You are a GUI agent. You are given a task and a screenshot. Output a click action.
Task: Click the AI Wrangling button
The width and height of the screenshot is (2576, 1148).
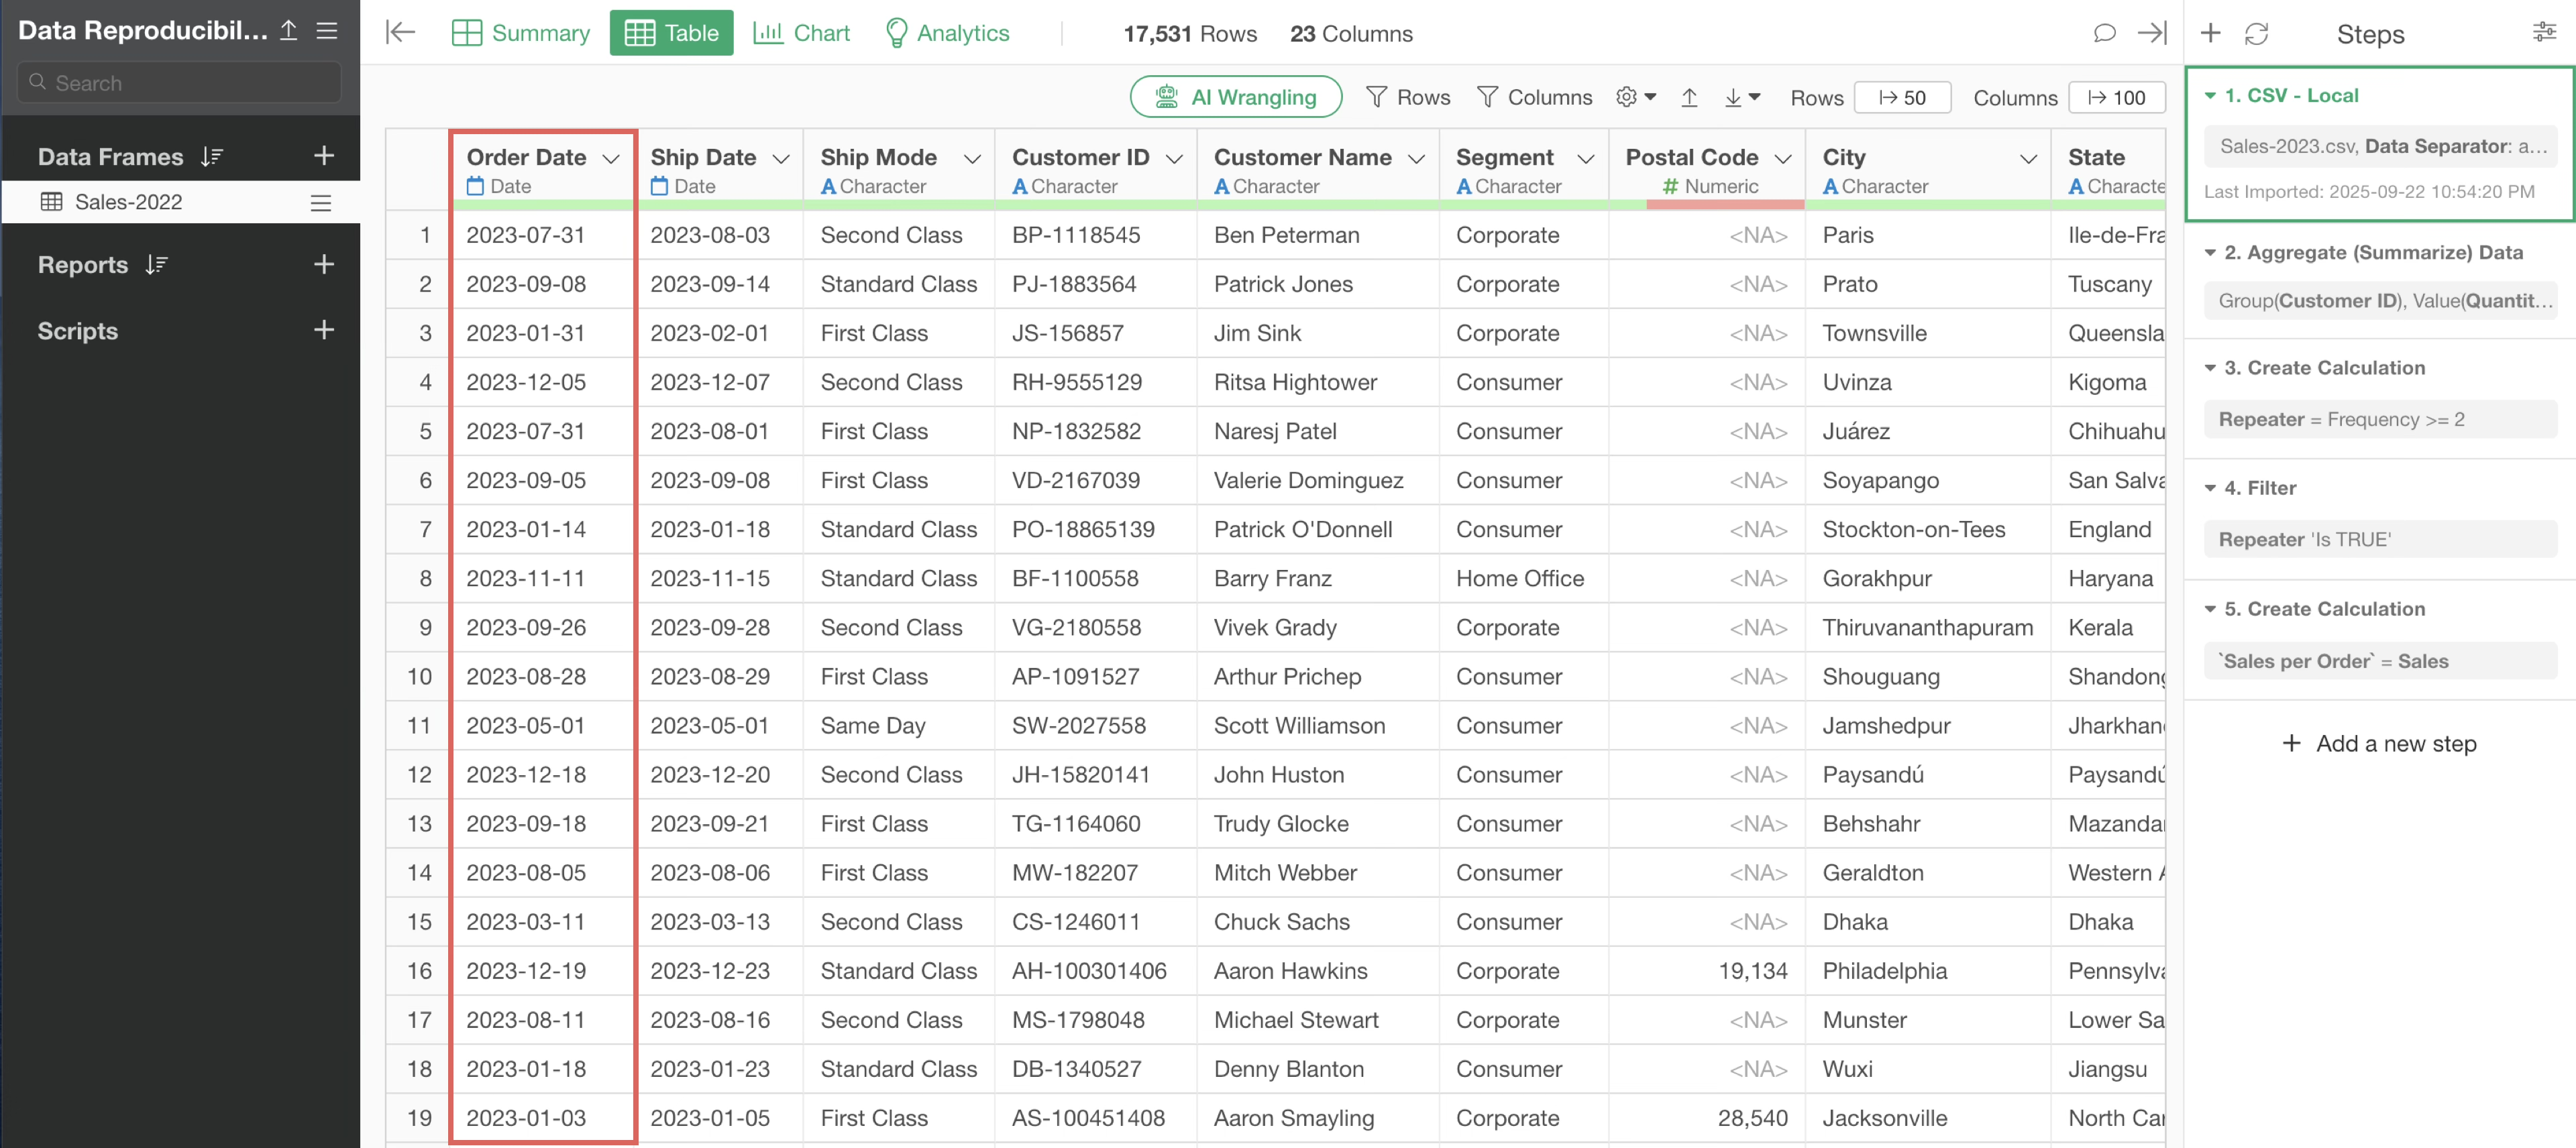pos(1235,97)
